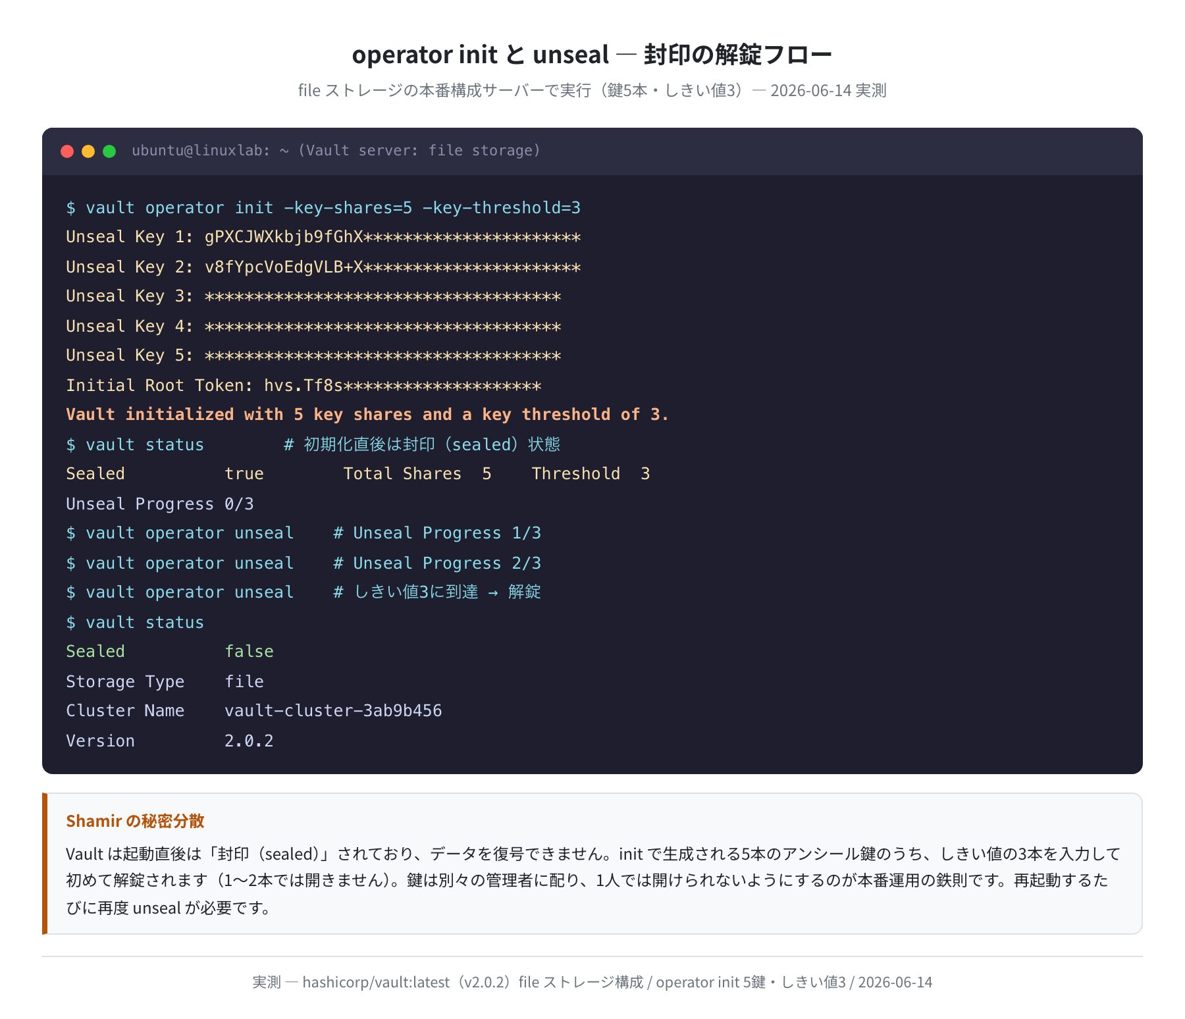Image resolution: width=1185 pixels, height=1019 pixels.
Task: Click the masked 'Unseal Key 3' line
Action: (x=313, y=296)
